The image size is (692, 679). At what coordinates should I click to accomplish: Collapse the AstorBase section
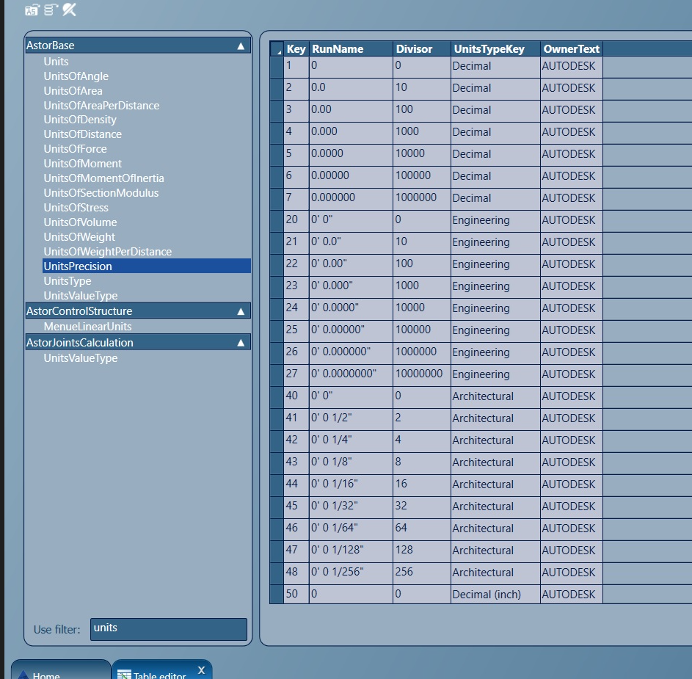[x=241, y=45]
